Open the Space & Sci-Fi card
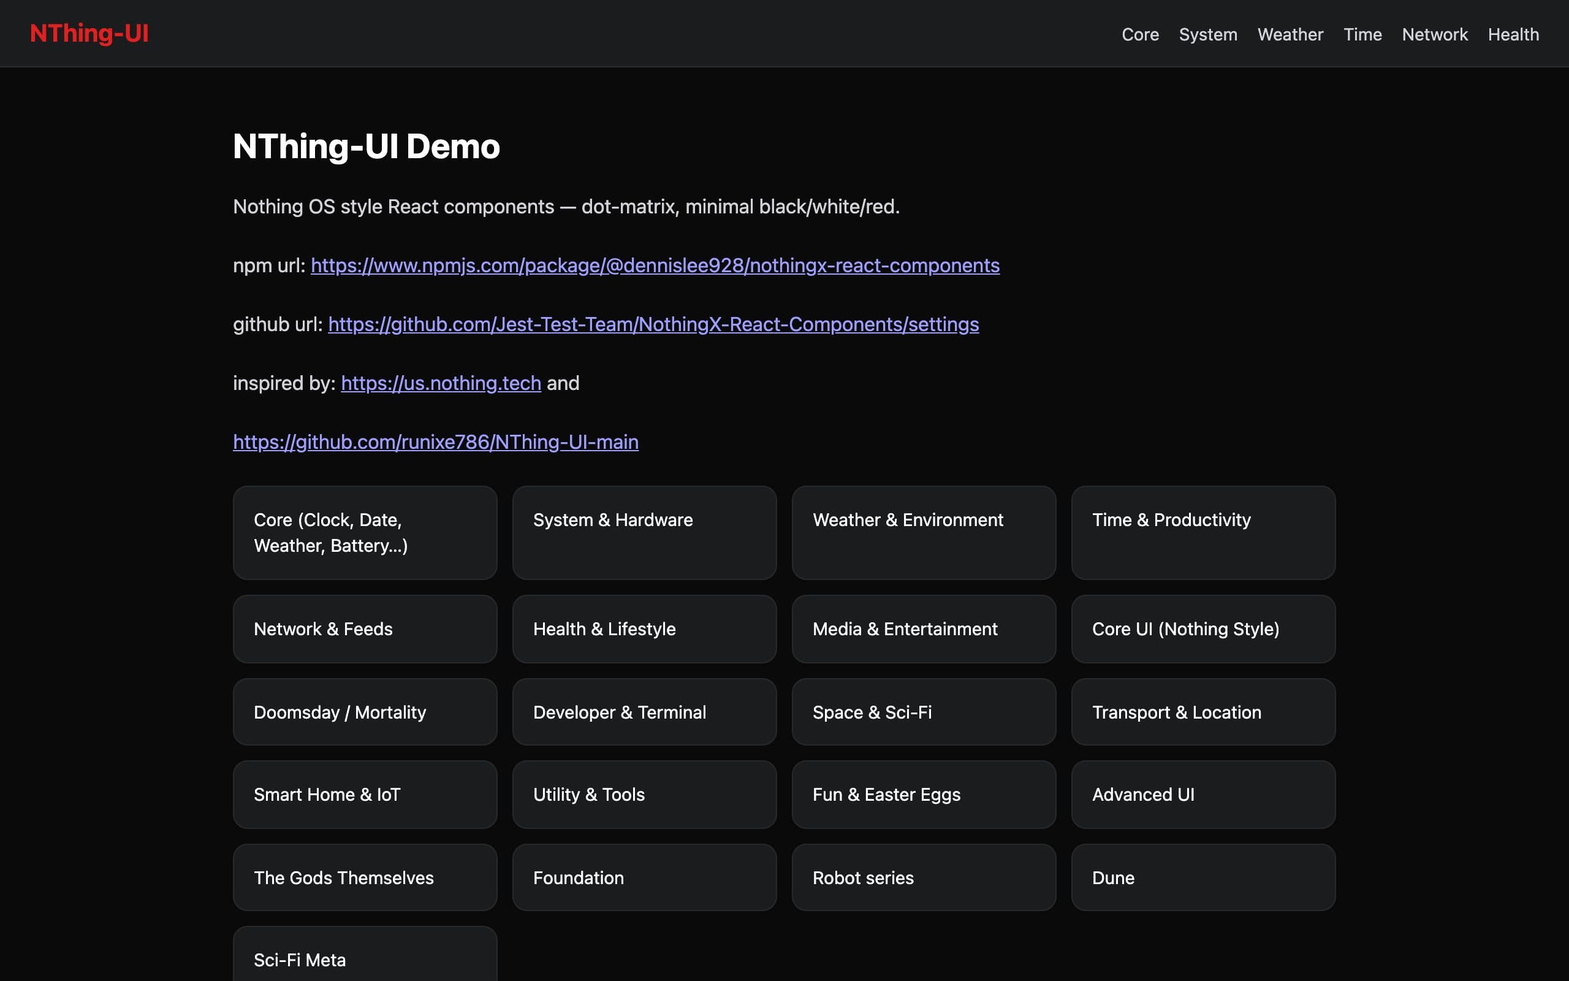 (x=924, y=712)
